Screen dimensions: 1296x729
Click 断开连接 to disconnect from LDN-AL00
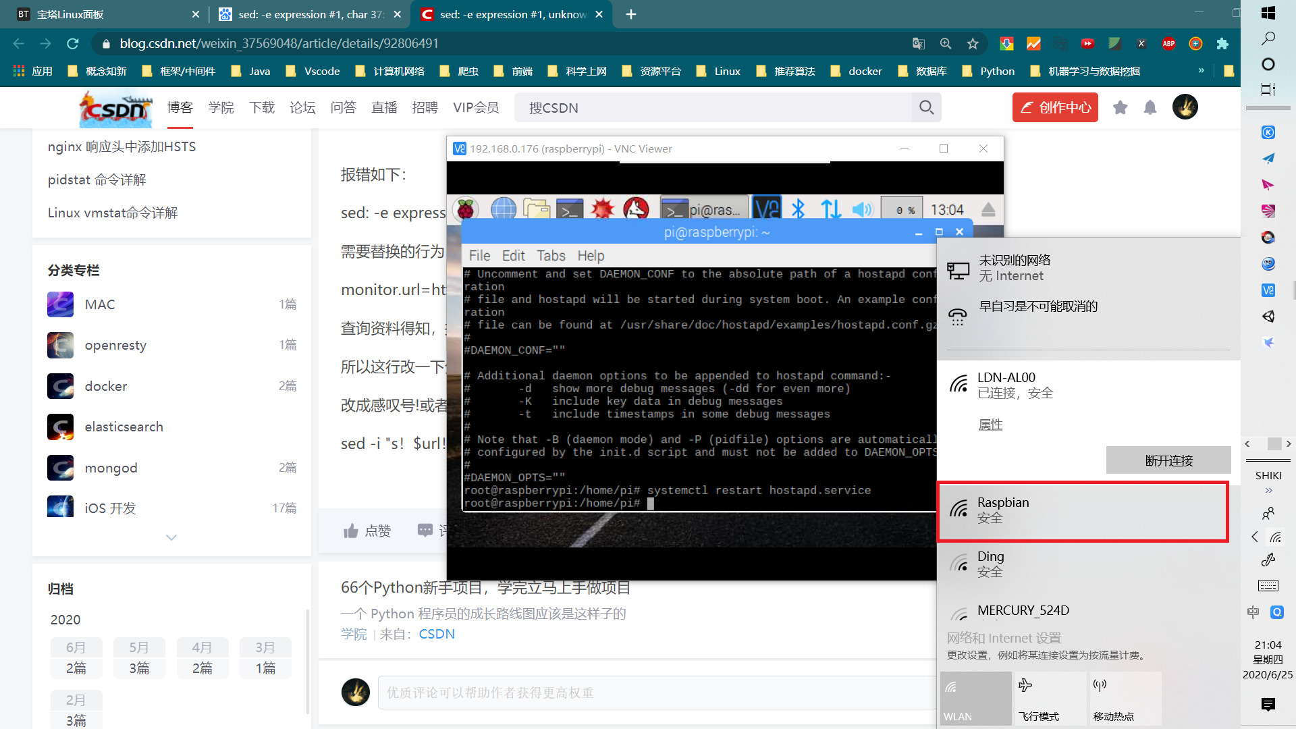[x=1168, y=460]
